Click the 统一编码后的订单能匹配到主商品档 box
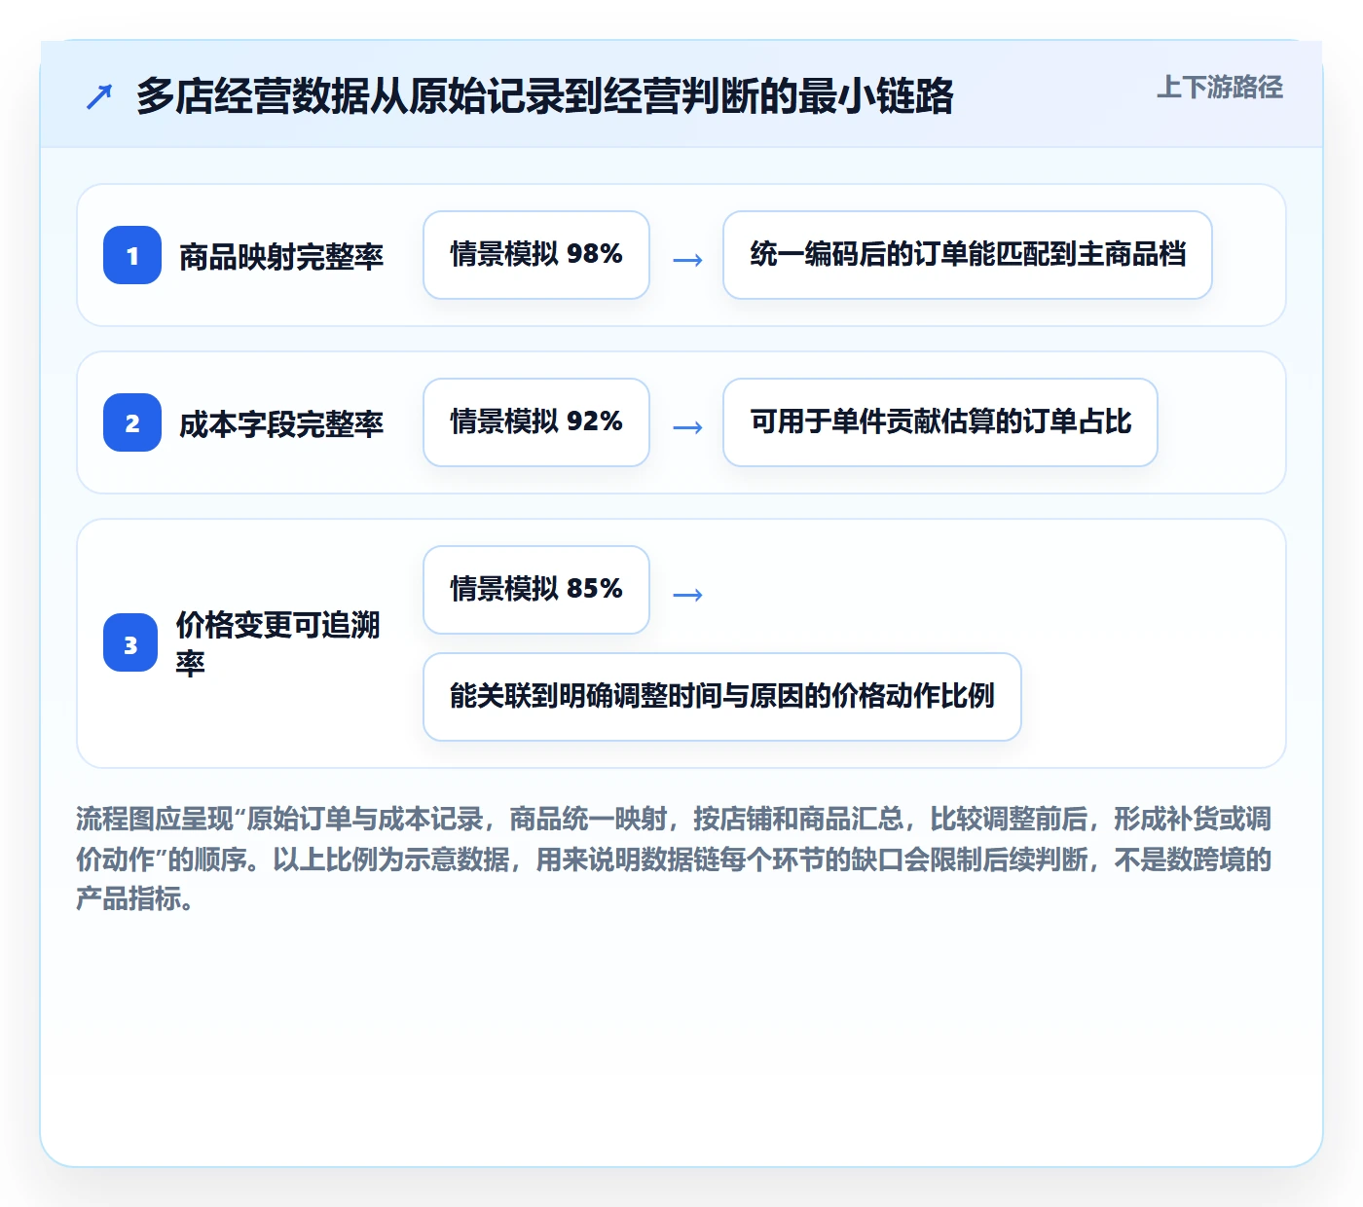The width and height of the screenshot is (1363, 1207). coord(968,255)
